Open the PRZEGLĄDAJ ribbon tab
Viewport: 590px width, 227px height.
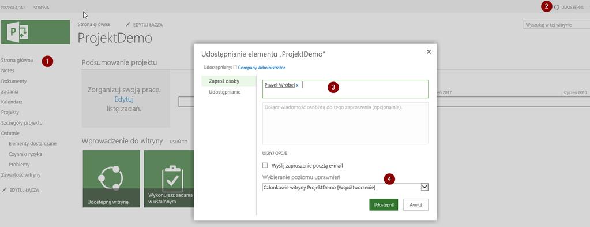pyautogui.click(x=13, y=8)
